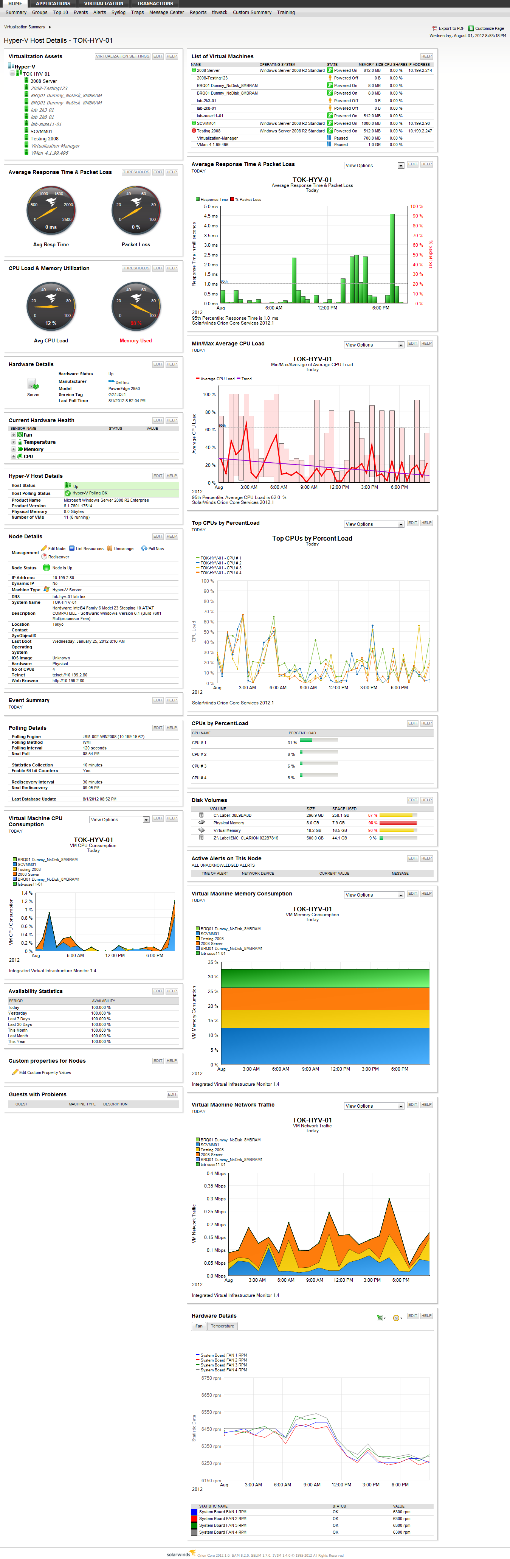The width and height of the screenshot is (510, 1559).
Task: Click THRESHOLDS on CPU Load & Memory Utilization
Action: coord(135,268)
